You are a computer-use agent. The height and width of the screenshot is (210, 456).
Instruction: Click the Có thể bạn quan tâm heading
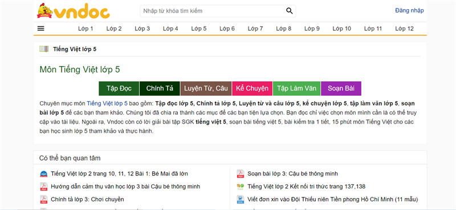pyautogui.click(x=70, y=158)
